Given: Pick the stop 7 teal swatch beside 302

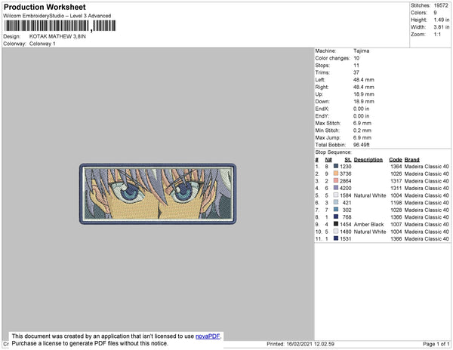Looking at the screenshot, I should [x=336, y=210].
